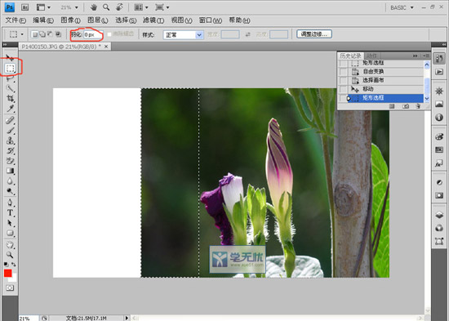Open the 文件 menu
This screenshot has height=321, width=449.
click(16, 20)
